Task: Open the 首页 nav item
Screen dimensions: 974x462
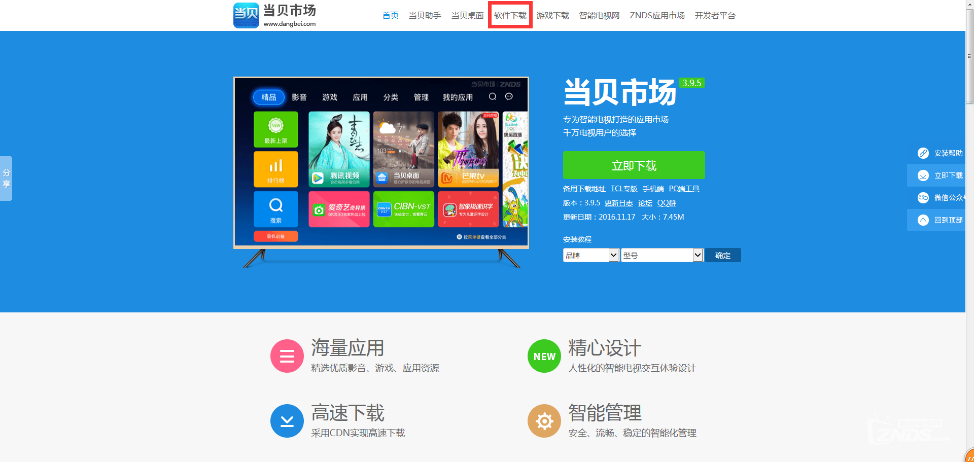Action: click(x=390, y=16)
